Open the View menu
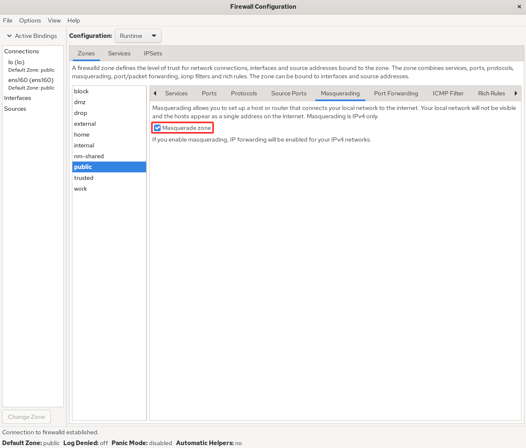 coord(54,20)
